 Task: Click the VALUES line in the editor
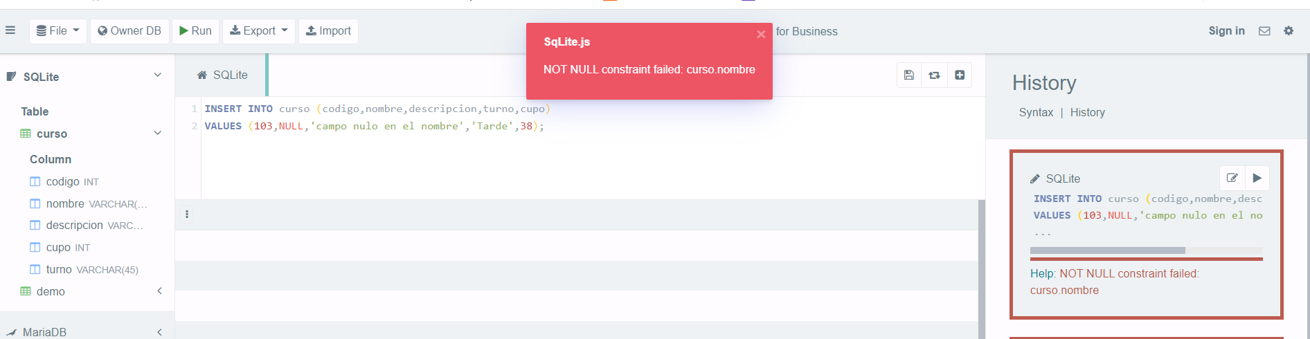pos(375,126)
